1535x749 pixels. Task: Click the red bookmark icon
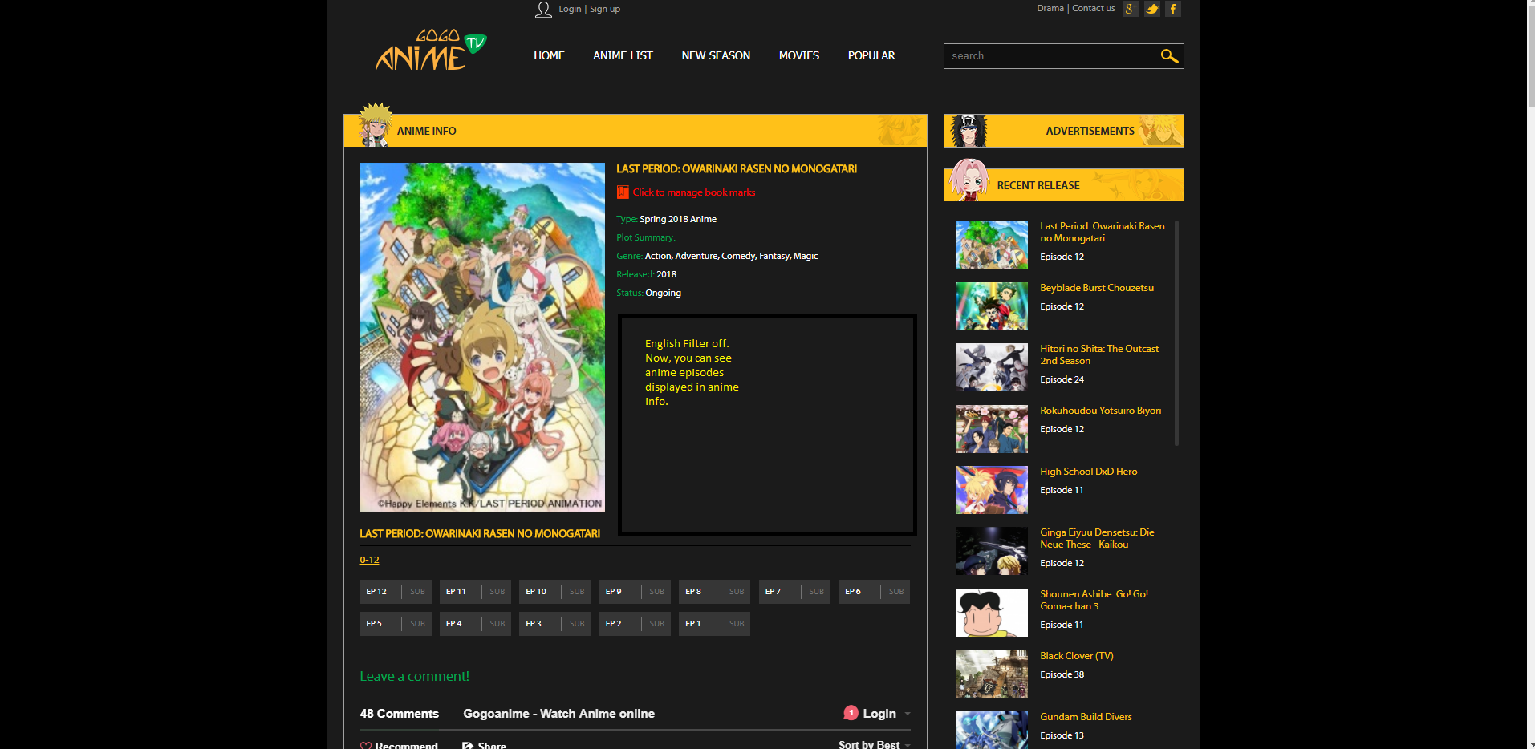pyautogui.click(x=622, y=192)
